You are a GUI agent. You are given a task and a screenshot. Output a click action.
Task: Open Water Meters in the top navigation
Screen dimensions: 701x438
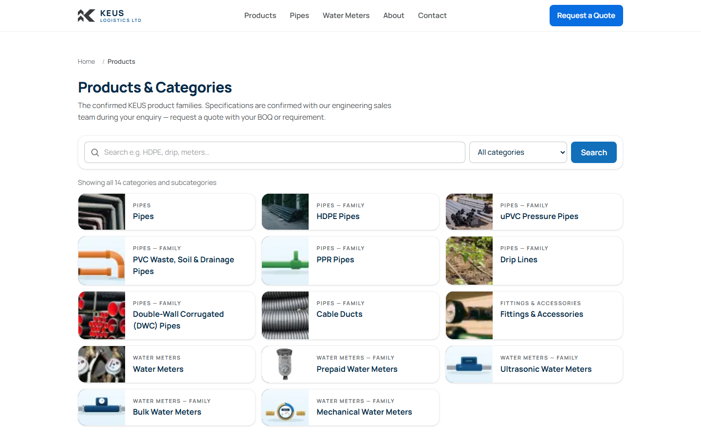pyautogui.click(x=346, y=16)
